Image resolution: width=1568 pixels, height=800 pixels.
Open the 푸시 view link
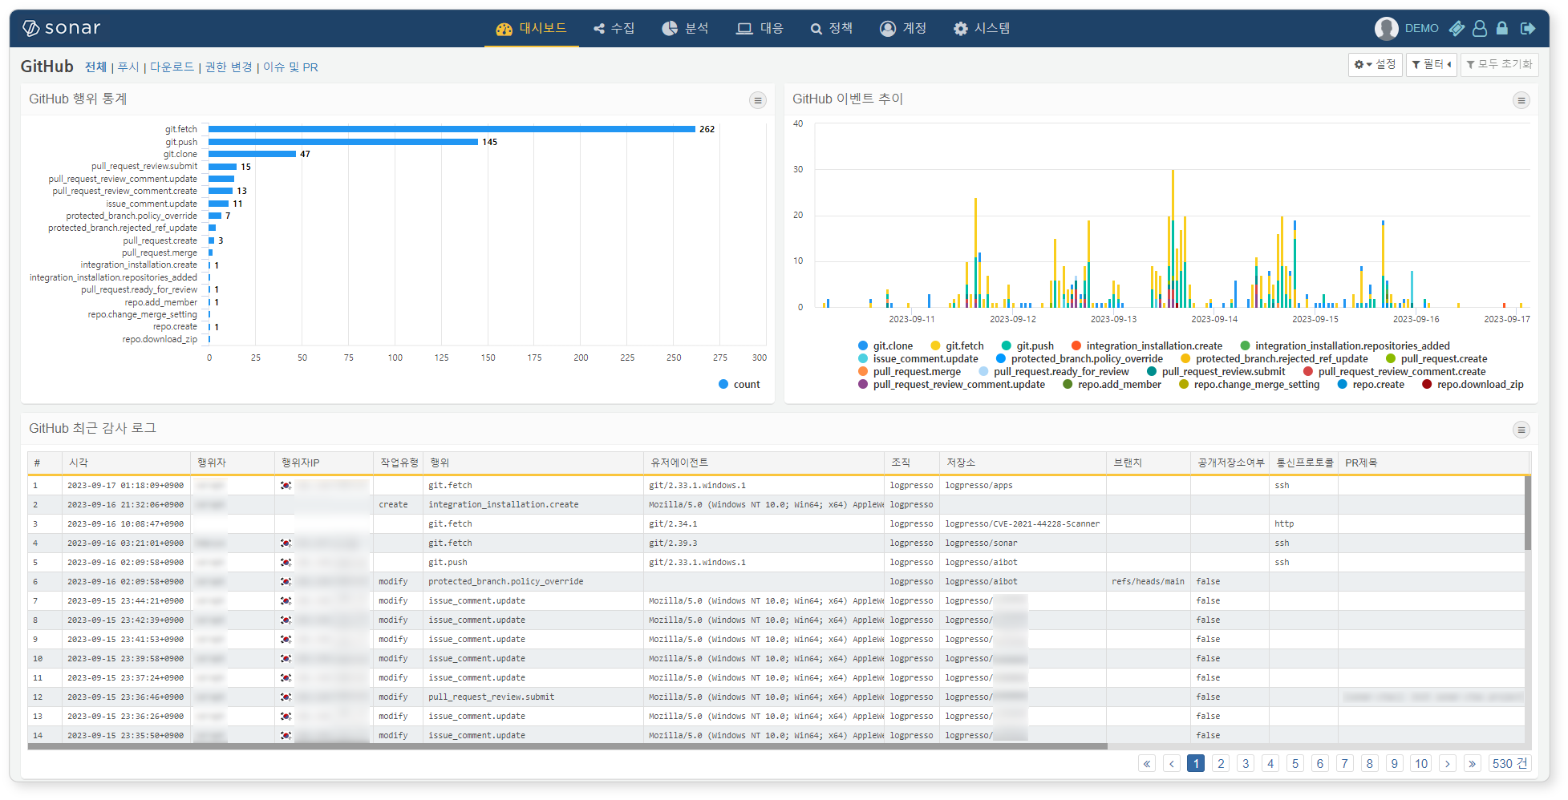[x=128, y=67]
